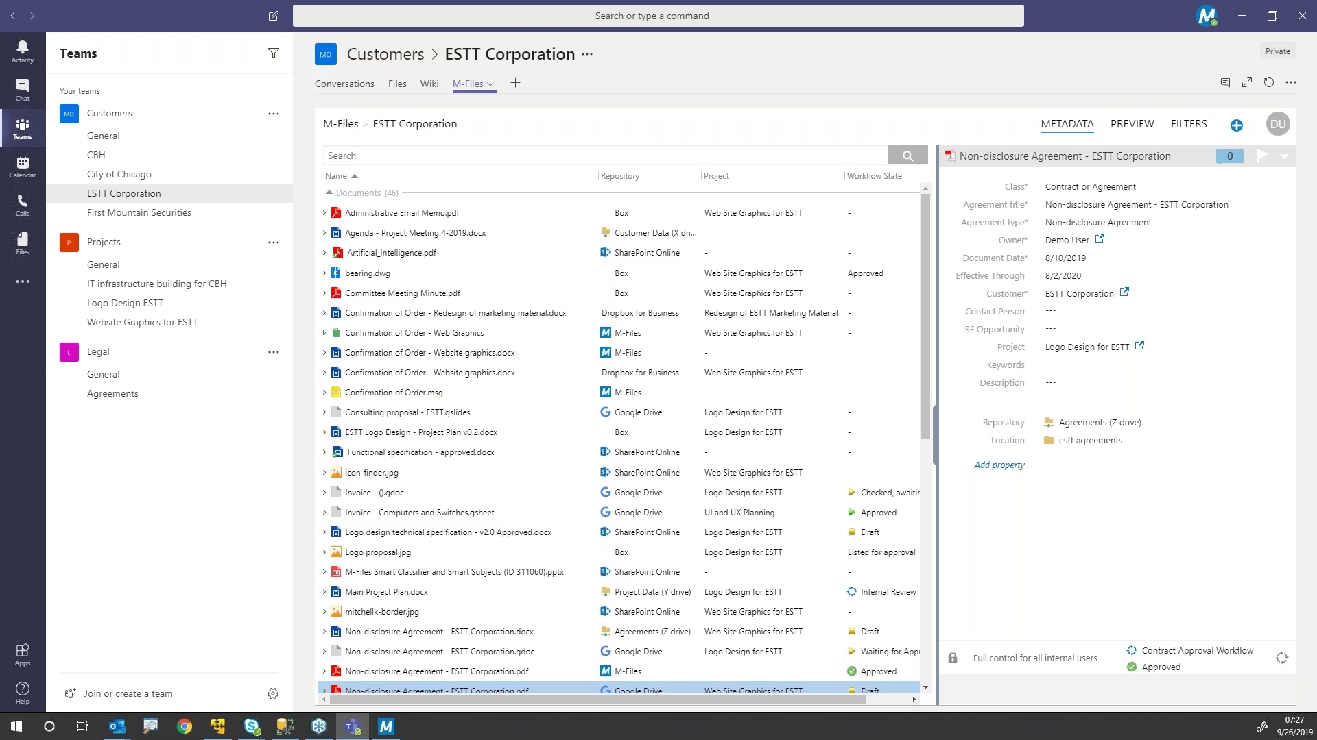Image resolution: width=1317 pixels, height=740 pixels.
Task: Open Demo User external link icon
Action: point(1100,239)
